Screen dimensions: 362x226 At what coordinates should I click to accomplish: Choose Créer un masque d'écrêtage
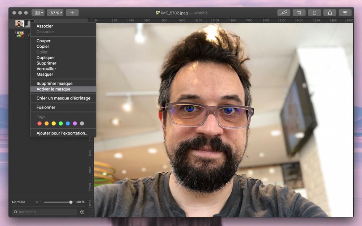(63, 98)
